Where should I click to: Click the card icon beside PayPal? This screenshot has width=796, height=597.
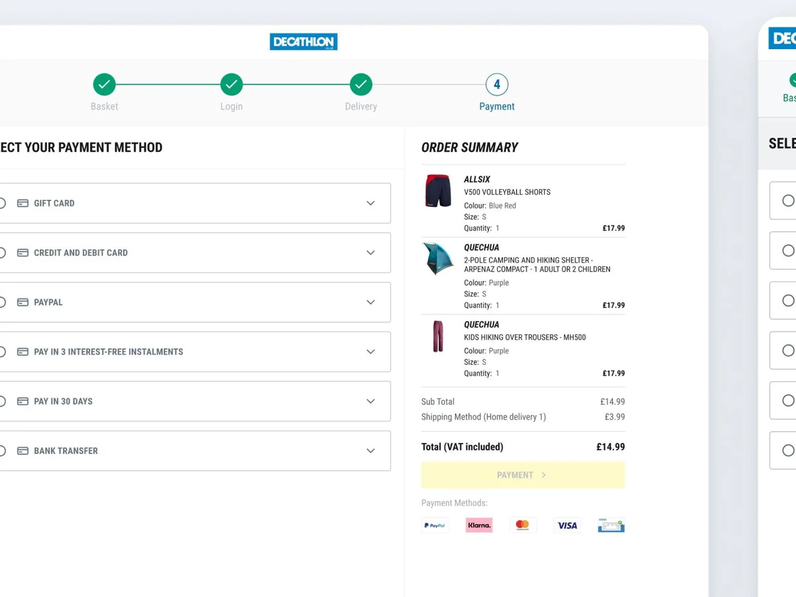coord(23,302)
